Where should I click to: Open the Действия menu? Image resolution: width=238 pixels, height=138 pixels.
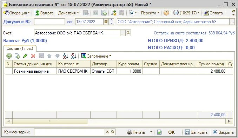pos(68,13)
